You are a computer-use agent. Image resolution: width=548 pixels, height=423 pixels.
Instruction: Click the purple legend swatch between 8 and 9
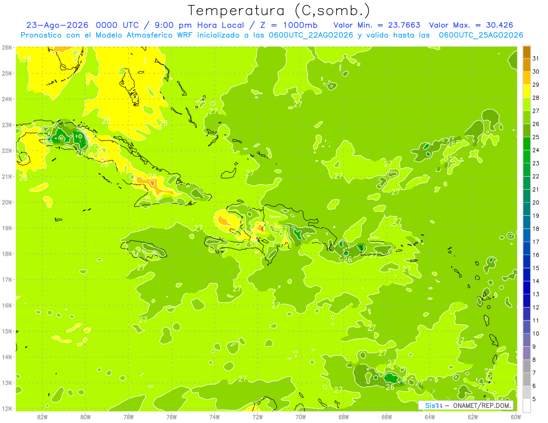(x=527, y=353)
